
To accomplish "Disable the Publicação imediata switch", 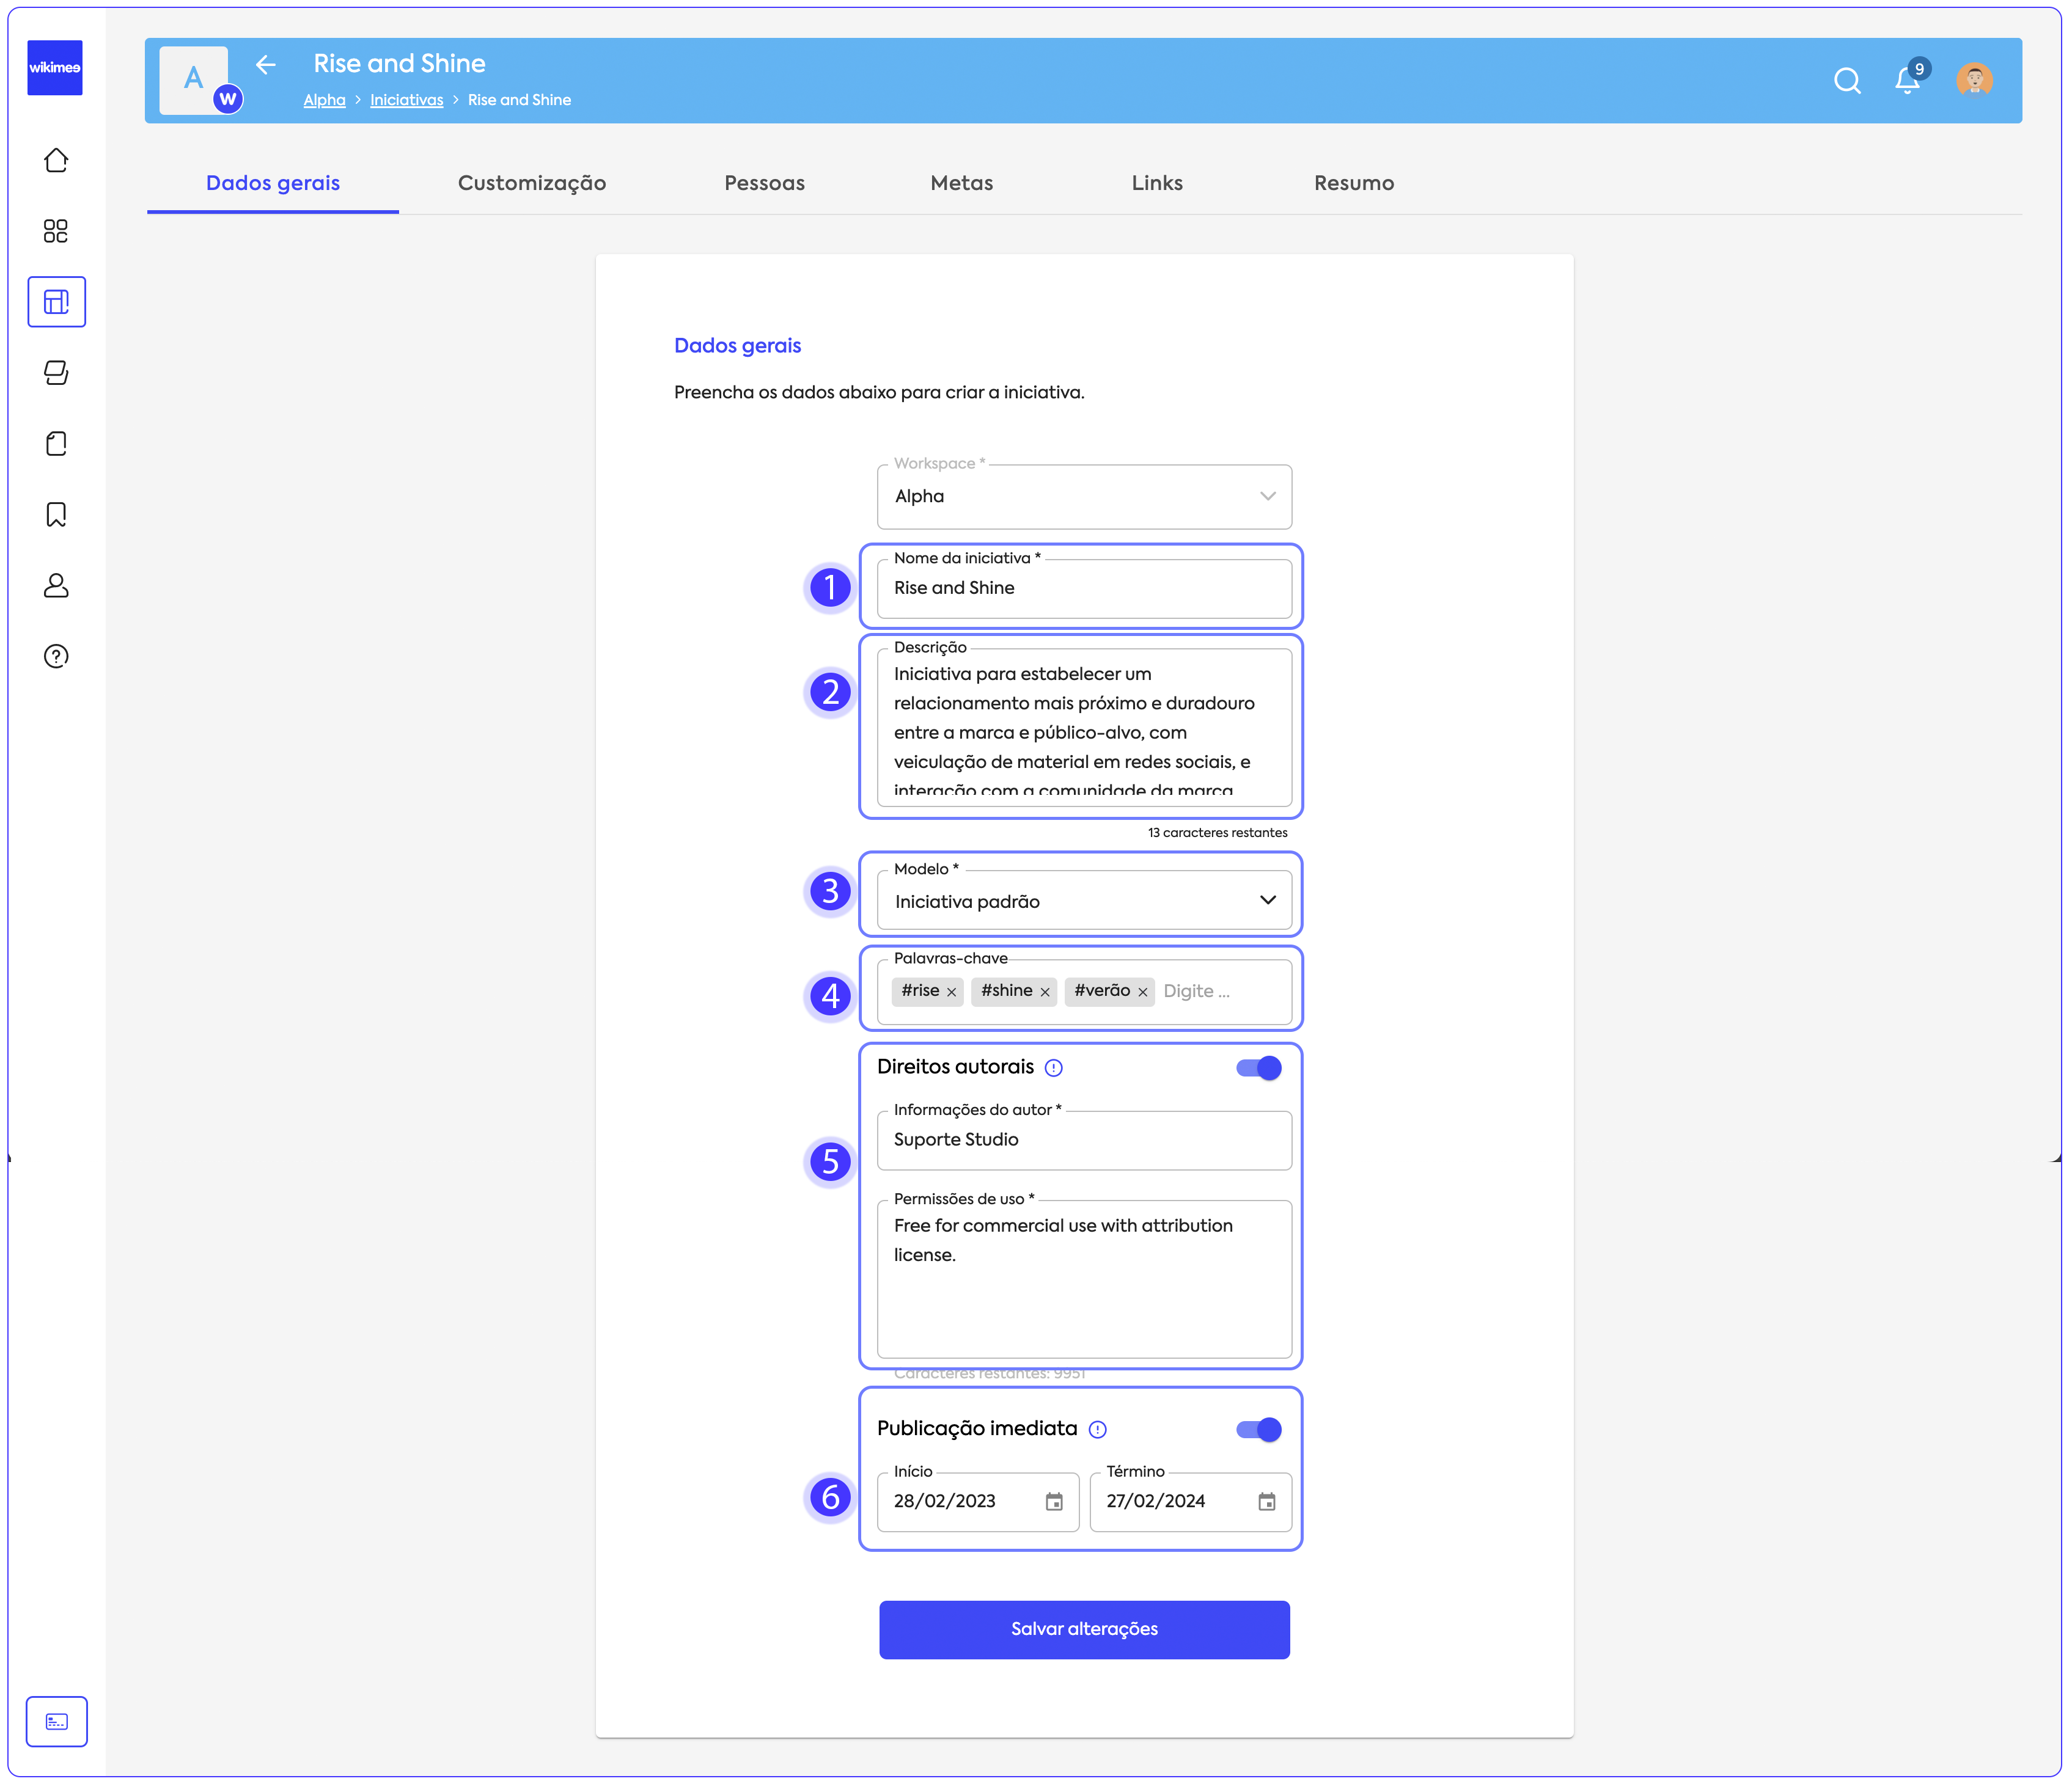I will click(1258, 1429).
